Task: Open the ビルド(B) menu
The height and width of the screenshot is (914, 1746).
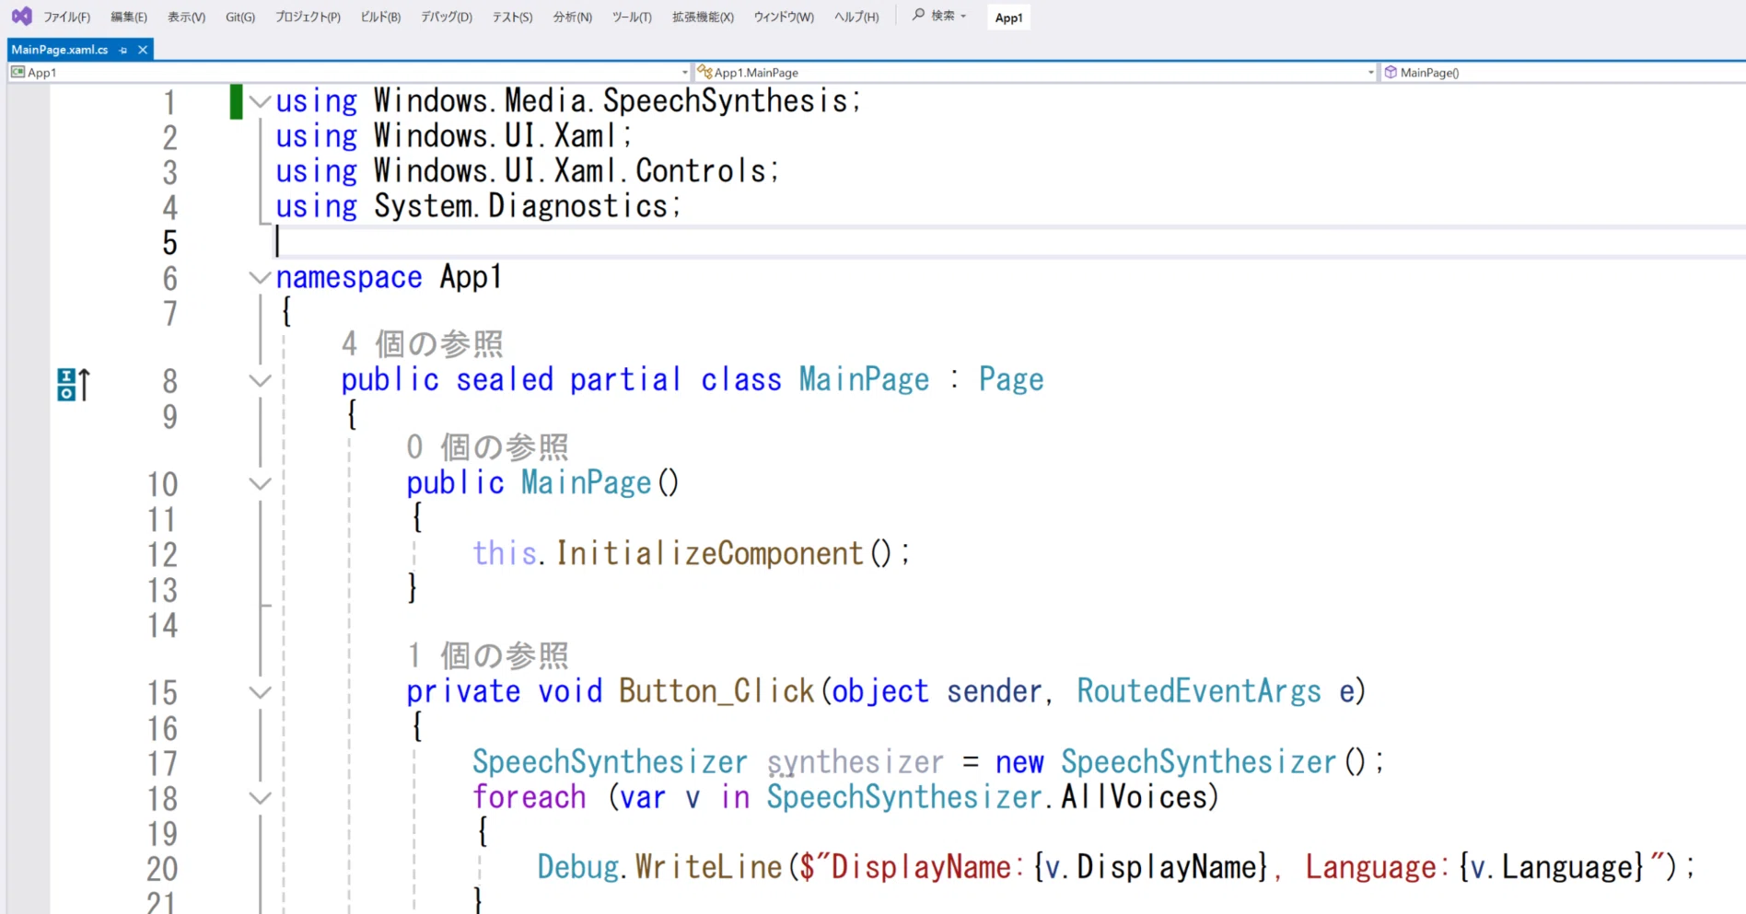Action: point(380,17)
